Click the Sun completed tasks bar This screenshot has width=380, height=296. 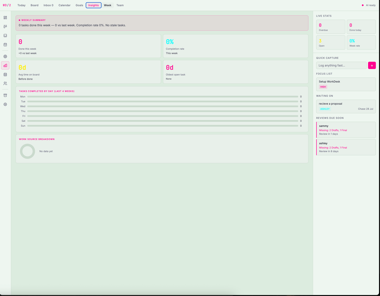(x=163, y=126)
